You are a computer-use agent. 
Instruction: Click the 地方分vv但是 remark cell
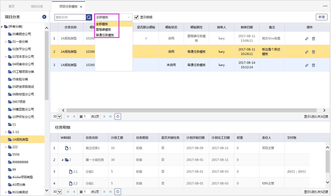click(272, 38)
